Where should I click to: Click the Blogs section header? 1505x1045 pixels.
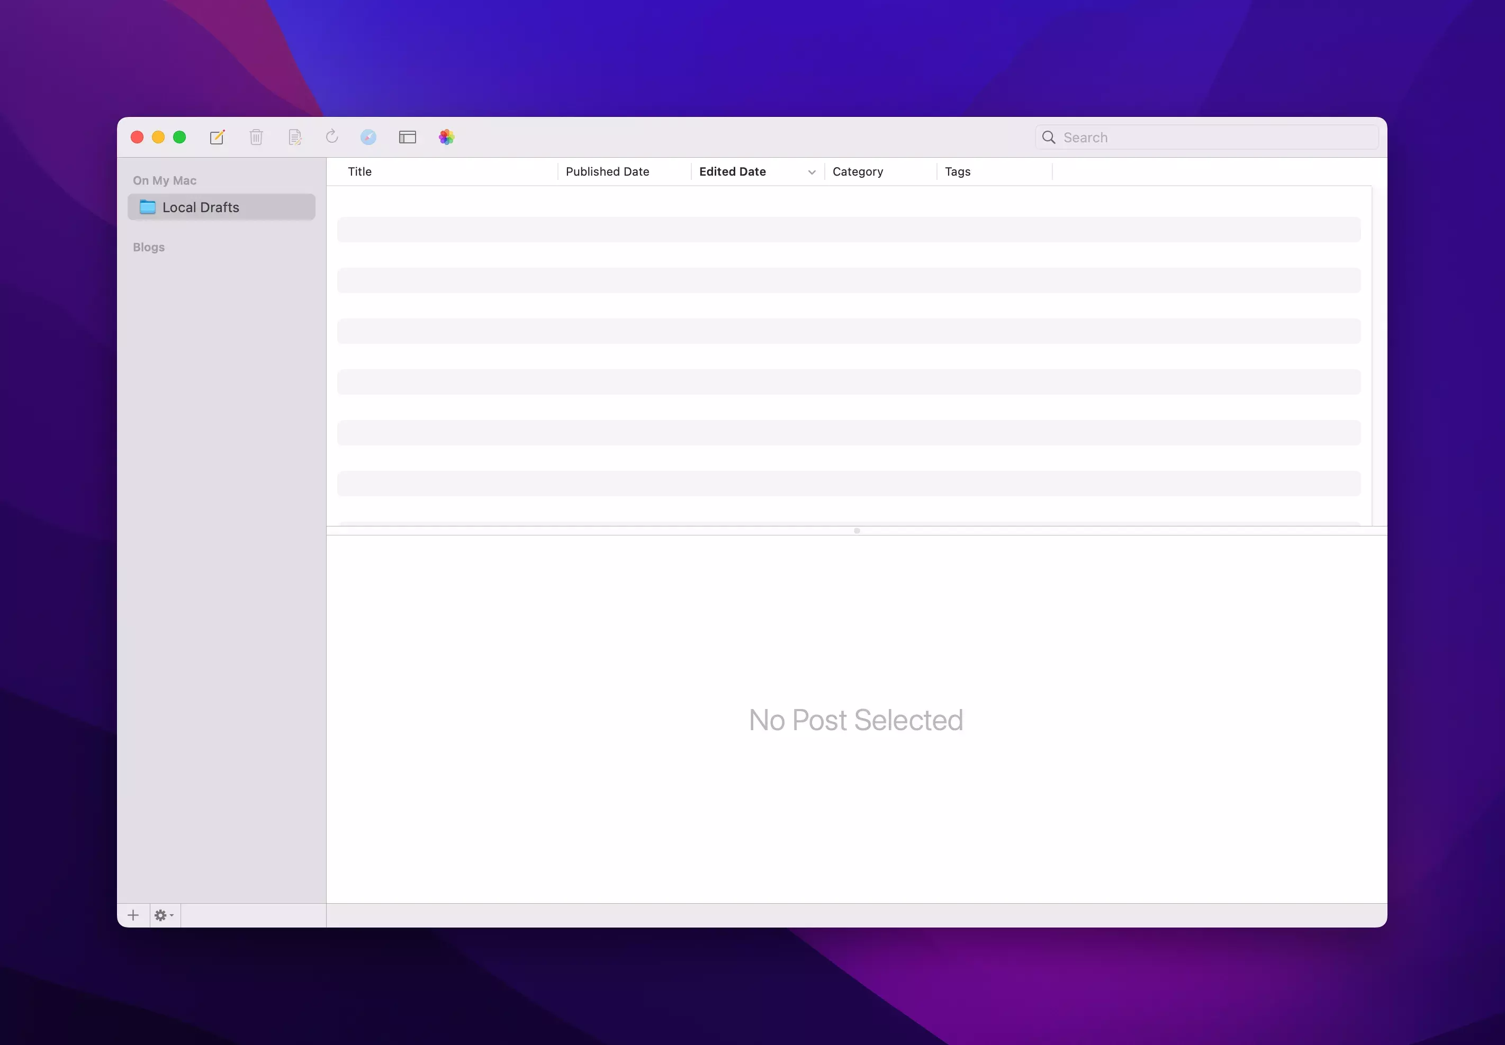149,248
